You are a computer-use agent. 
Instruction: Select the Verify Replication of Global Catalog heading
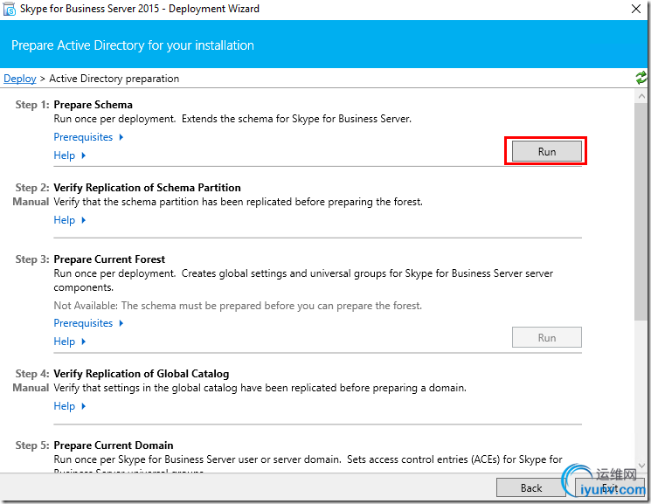pyautogui.click(x=147, y=374)
